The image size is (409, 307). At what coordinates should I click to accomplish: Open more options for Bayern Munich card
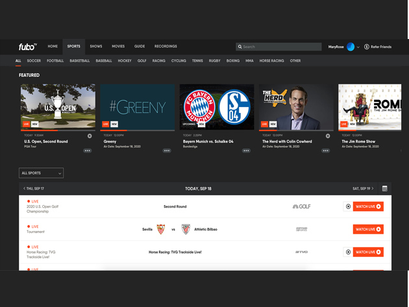click(246, 151)
